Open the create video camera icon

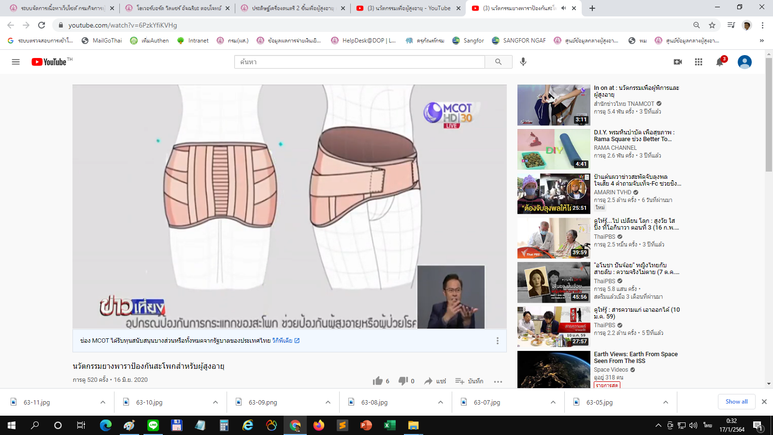click(x=678, y=62)
